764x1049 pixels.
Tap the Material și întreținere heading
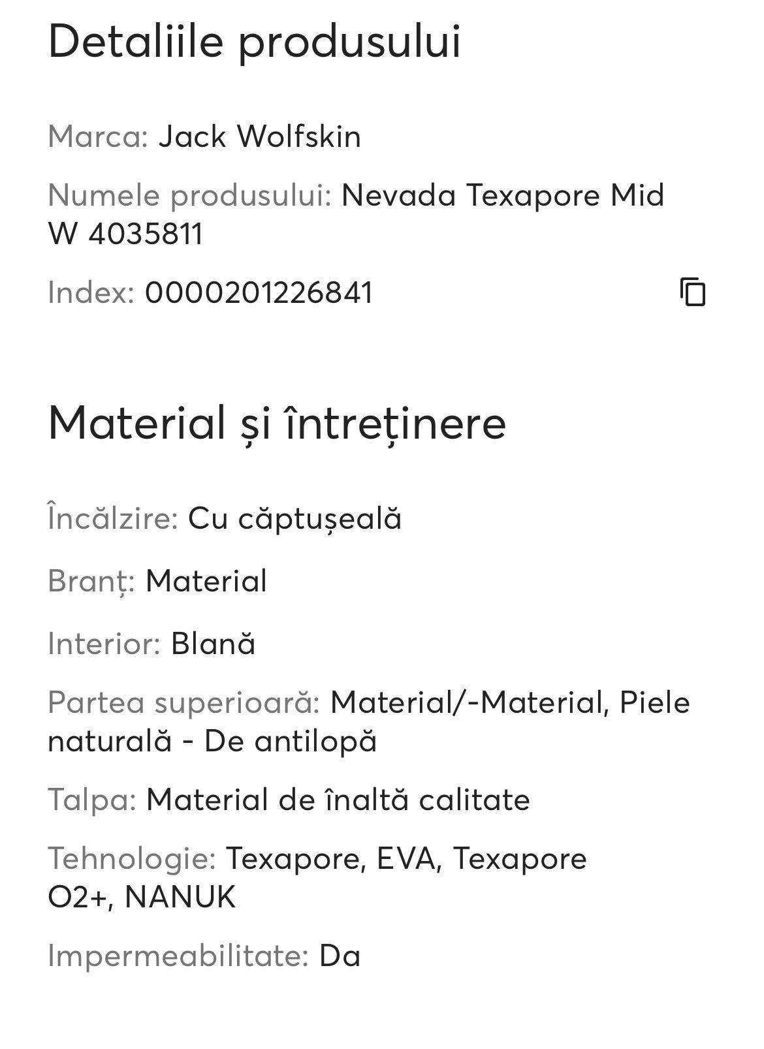pos(277,423)
